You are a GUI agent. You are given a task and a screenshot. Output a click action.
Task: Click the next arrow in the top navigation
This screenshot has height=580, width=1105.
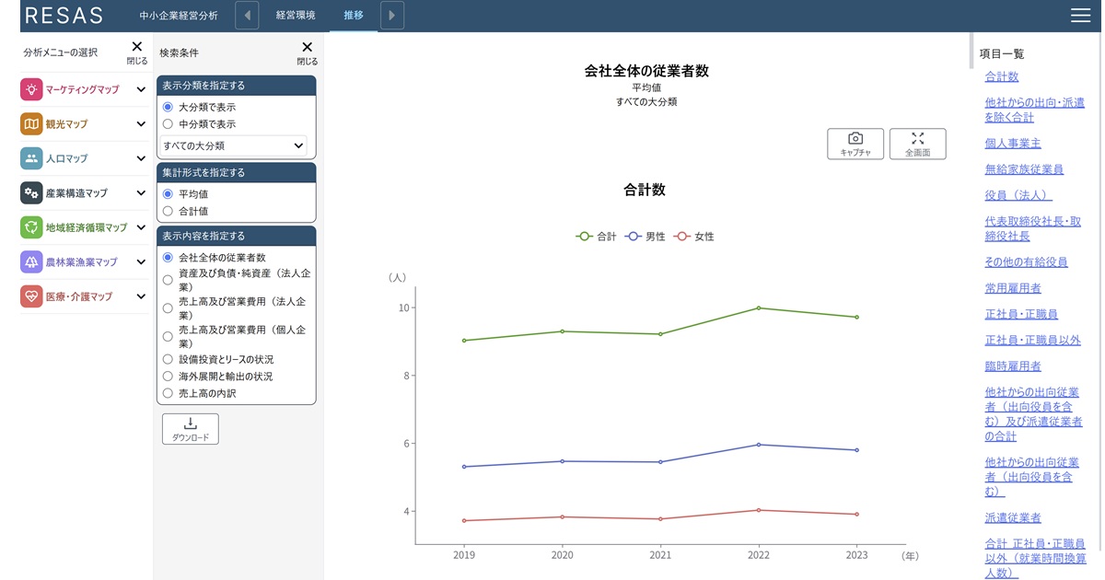pyautogui.click(x=392, y=16)
